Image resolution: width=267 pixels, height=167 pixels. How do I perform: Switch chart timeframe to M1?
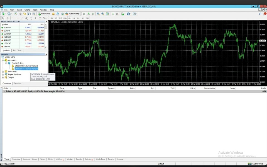(x=52, y=18)
